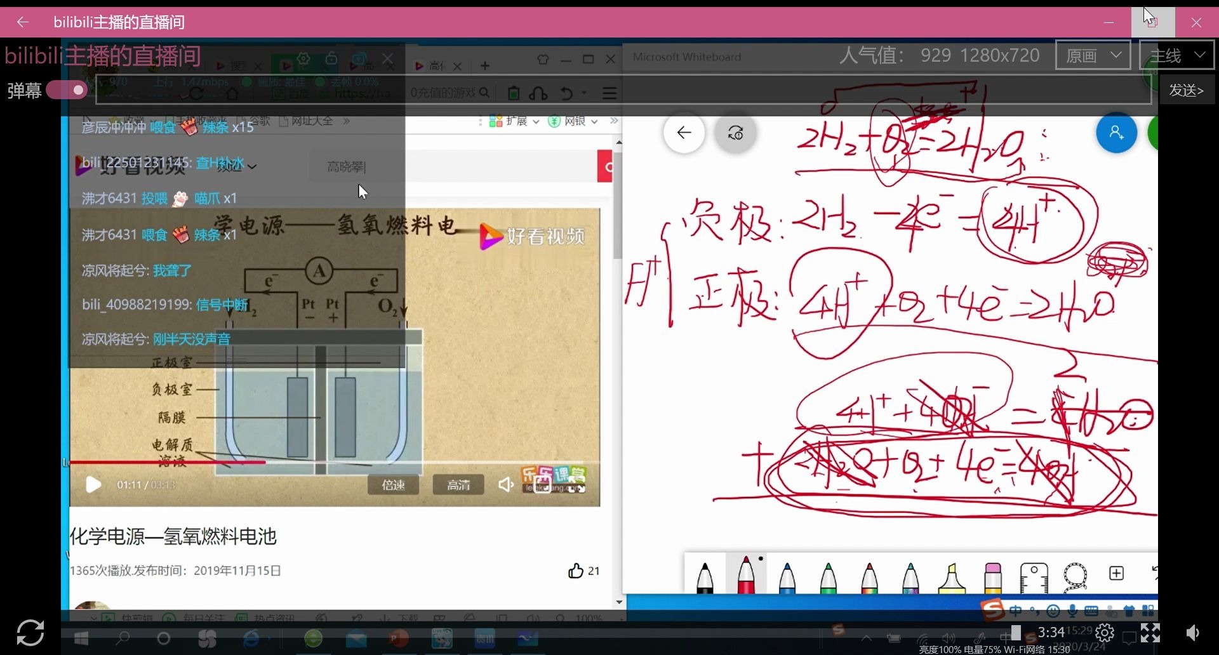1219x655 pixels.
Task: Expand the 网银 dropdown in browser
Action: pos(573,121)
